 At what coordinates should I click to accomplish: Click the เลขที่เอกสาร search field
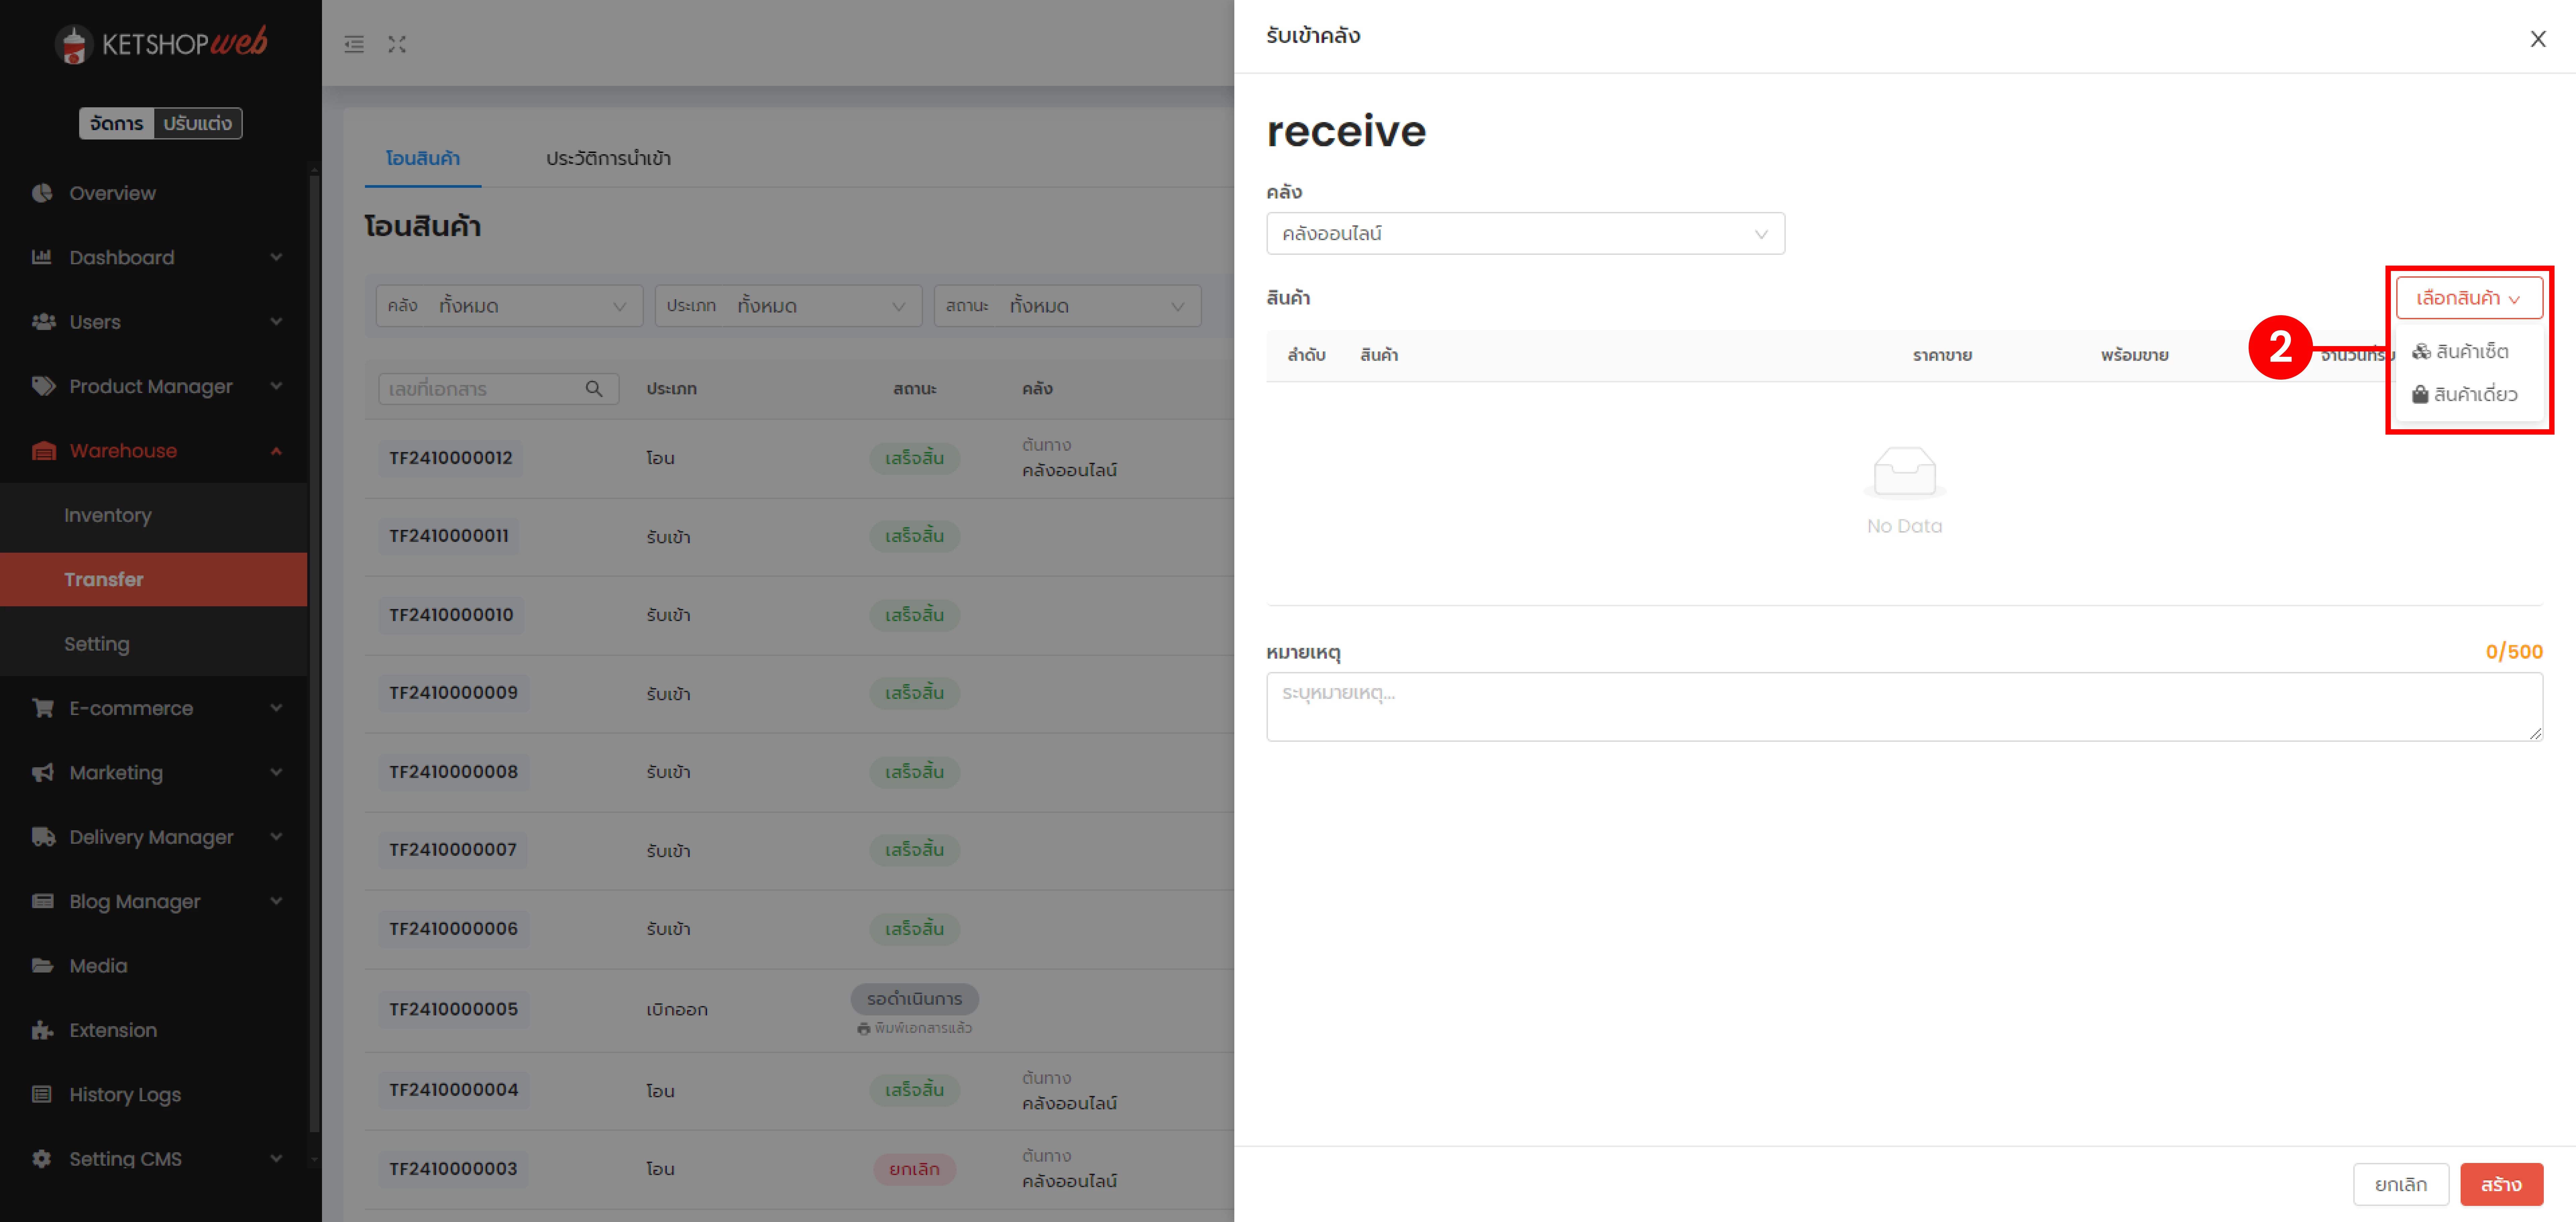pyautogui.click(x=498, y=389)
